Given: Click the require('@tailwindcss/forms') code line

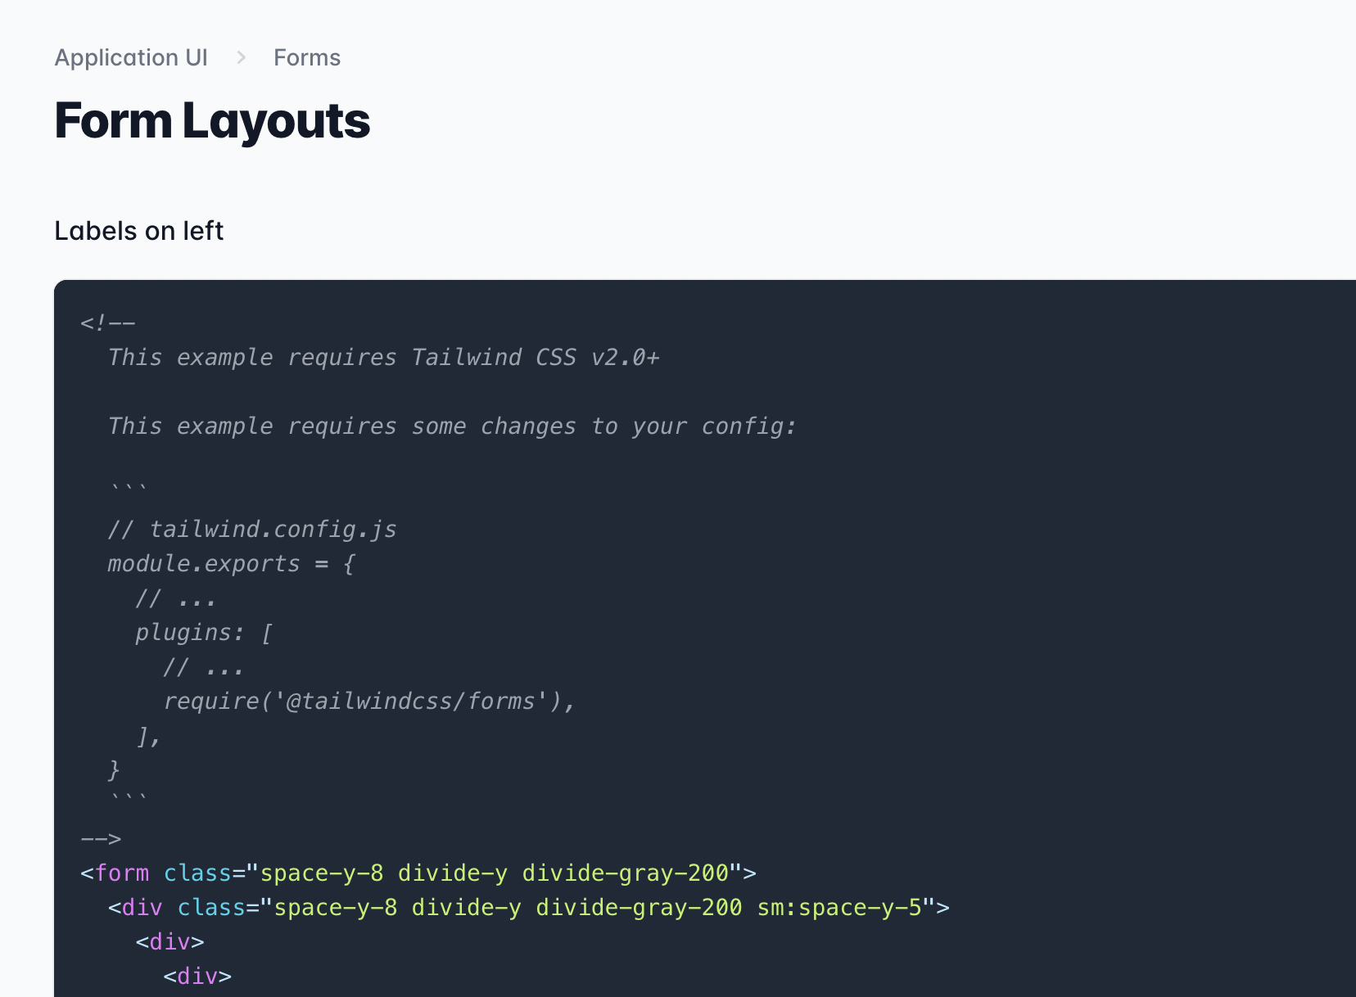Looking at the screenshot, I should tap(368, 701).
